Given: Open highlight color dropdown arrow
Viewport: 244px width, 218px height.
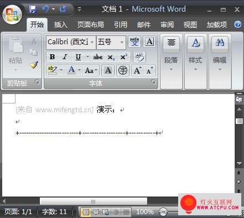Looking at the screenshot, I should pyautogui.click(x=61, y=70).
